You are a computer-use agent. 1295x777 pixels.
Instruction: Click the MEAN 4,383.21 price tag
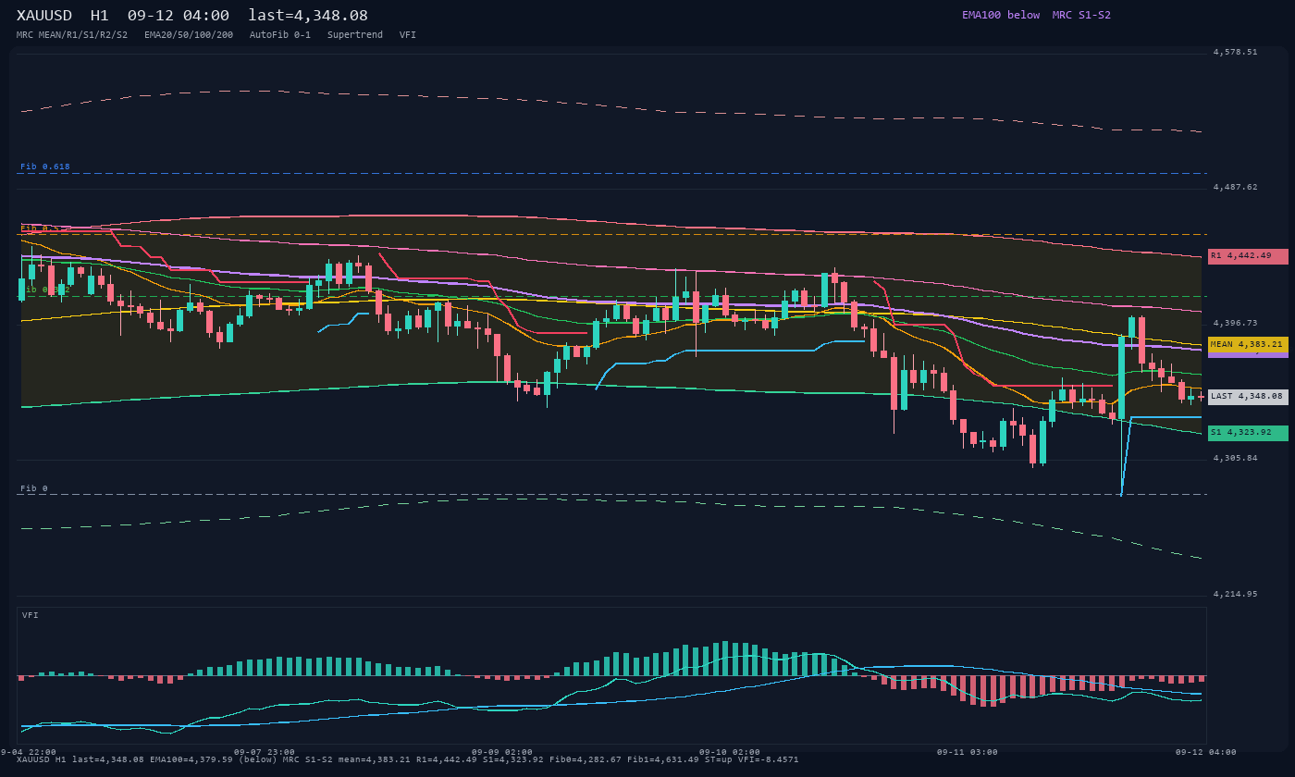(x=1248, y=344)
